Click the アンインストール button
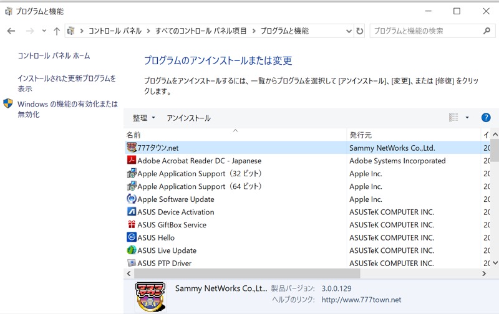This screenshot has width=499, height=314. [188, 118]
